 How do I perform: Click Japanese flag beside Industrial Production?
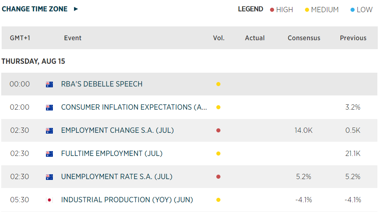point(50,200)
